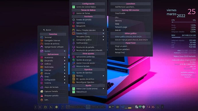Click the screenshot camera icon in panel
The height and width of the screenshot is (111, 198).
tap(117, 107)
